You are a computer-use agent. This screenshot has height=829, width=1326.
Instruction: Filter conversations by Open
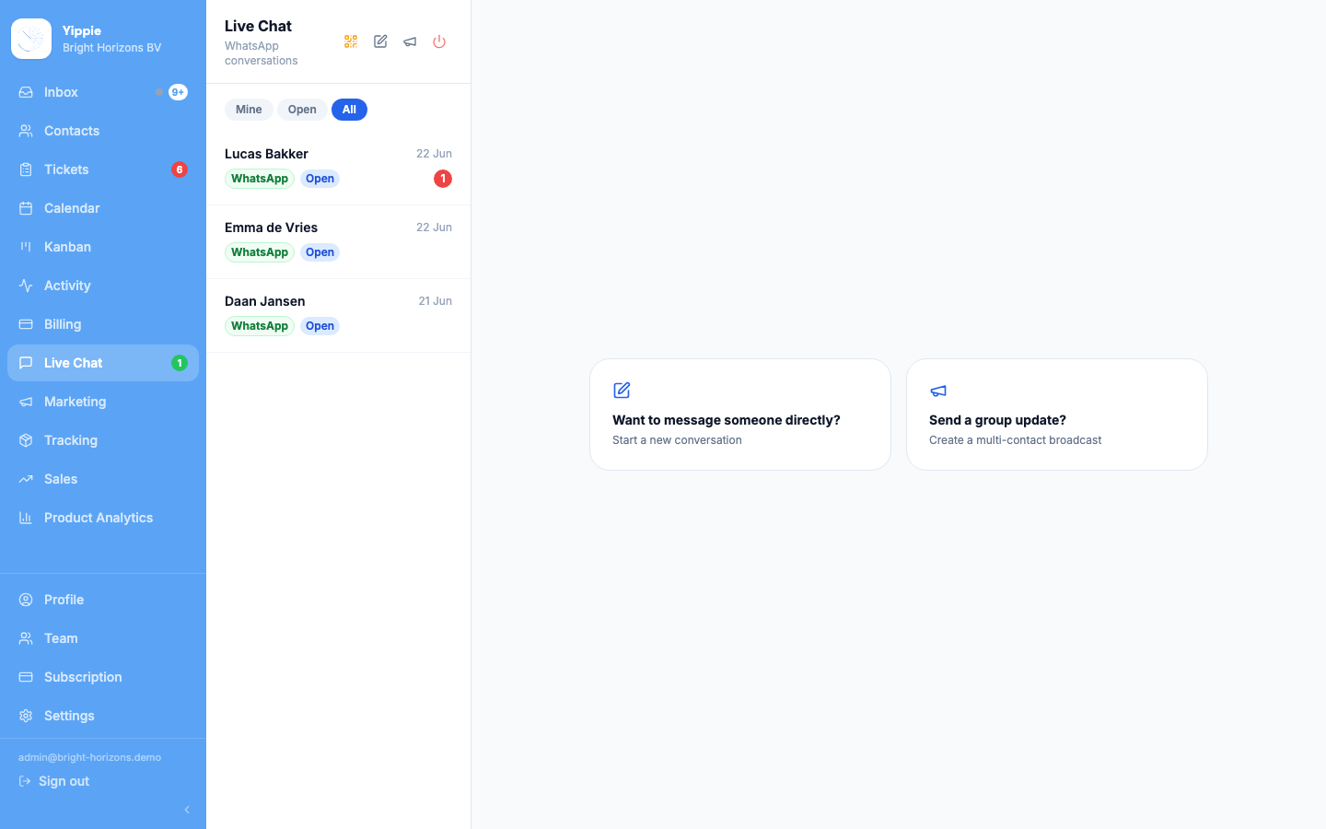[x=302, y=110]
